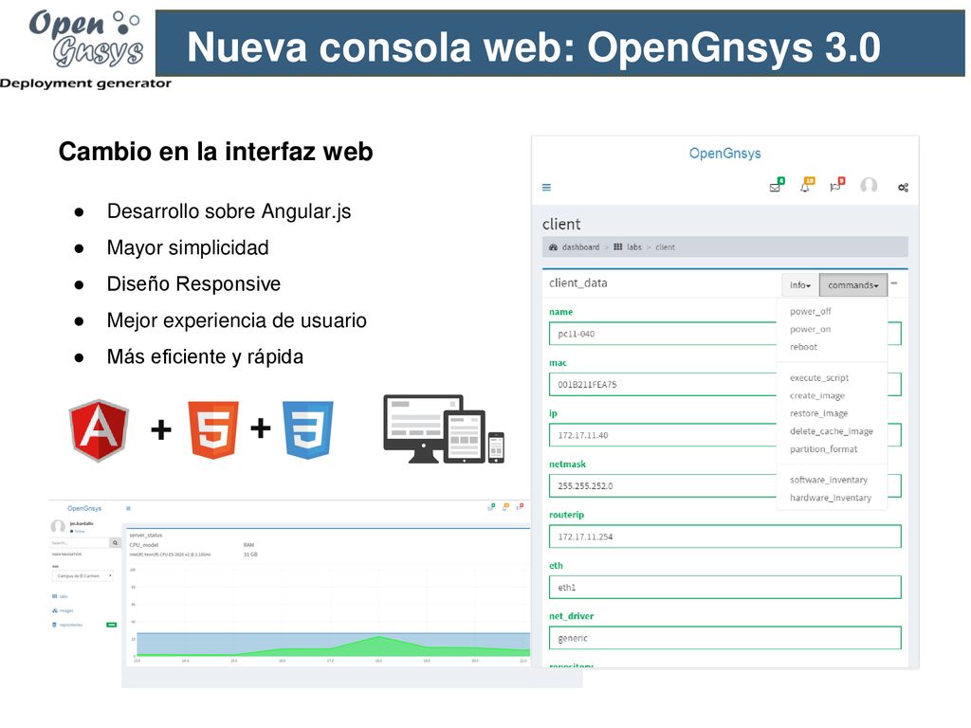This screenshot has height=728, width=971.
Task: Click bell icon in dashboard screenshot header
Action: point(505,507)
